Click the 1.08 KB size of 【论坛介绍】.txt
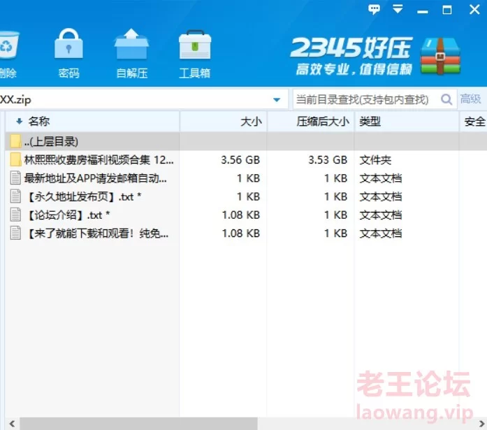This screenshot has height=430, width=487. 240,215
